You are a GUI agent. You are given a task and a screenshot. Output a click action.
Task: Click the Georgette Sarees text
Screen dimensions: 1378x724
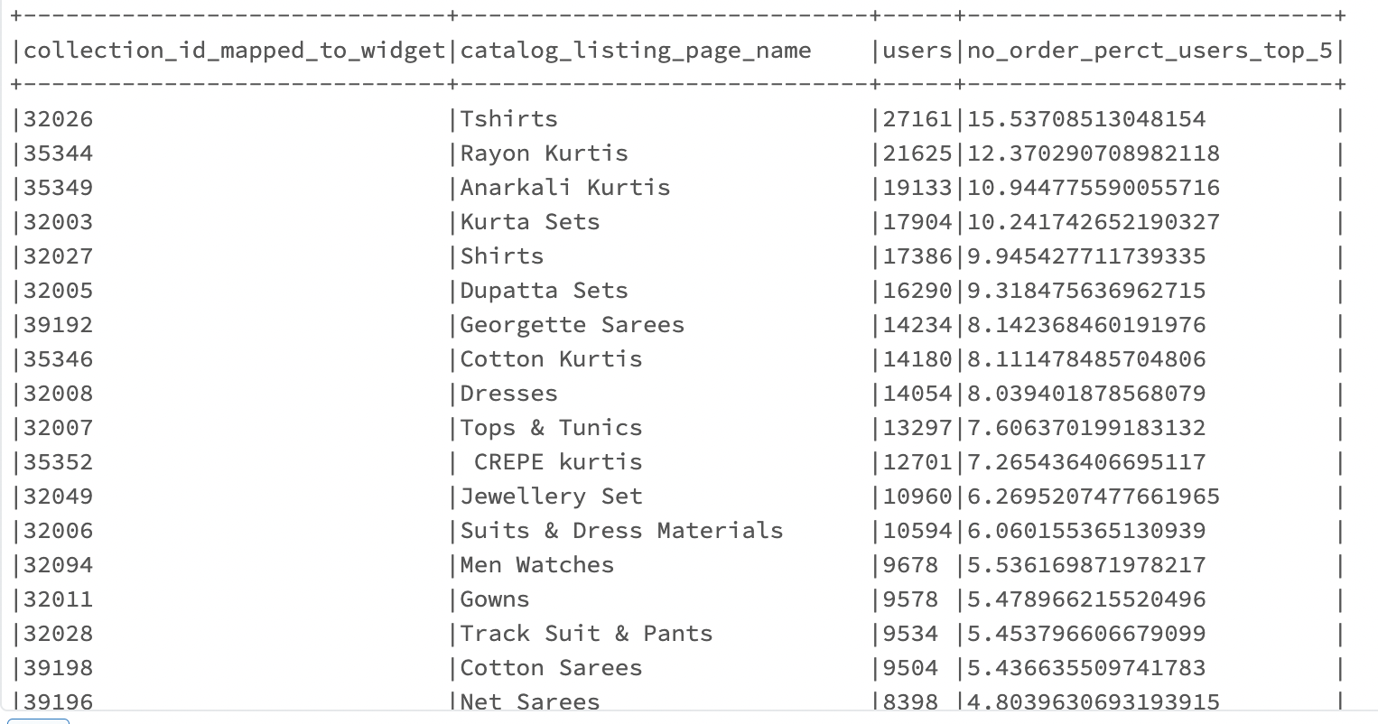tap(573, 325)
